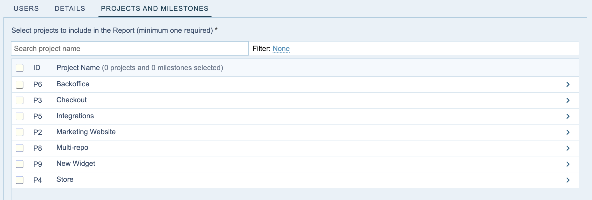Viewport: 592px width, 200px height.
Task: Open the Details tab
Action: click(x=70, y=9)
